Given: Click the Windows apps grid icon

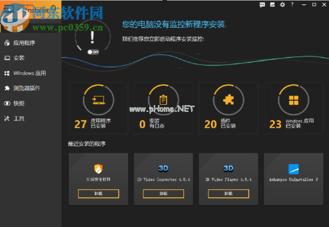Looking at the screenshot, I should click(x=293, y=100).
